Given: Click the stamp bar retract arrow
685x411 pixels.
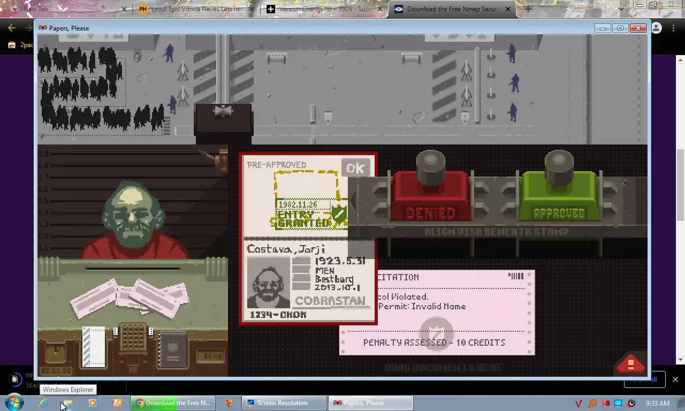Looking at the screenshot, I should [x=353, y=202].
